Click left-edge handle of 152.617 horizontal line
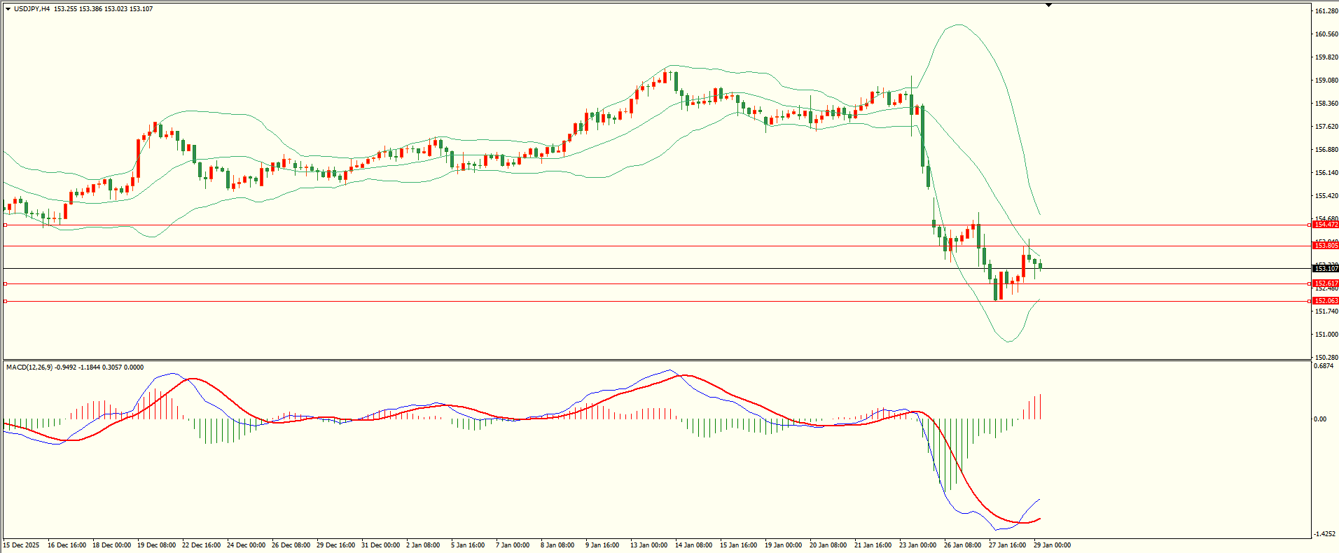Viewport: 1339px width, 553px height. (5, 283)
